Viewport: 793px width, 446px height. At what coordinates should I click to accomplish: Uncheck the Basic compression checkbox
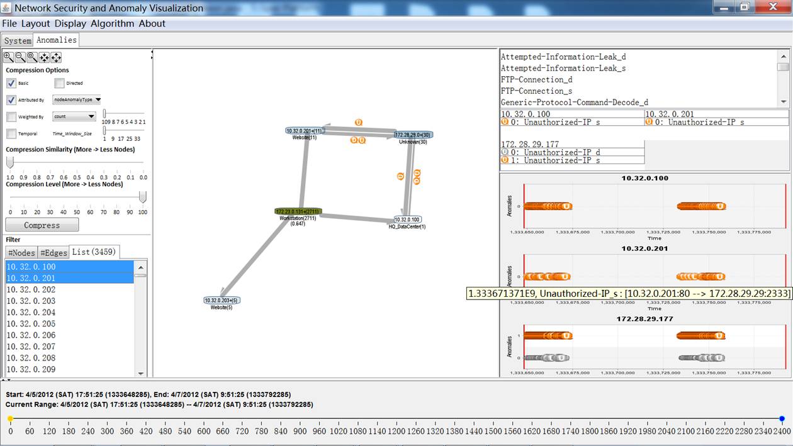(x=11, y=83)
